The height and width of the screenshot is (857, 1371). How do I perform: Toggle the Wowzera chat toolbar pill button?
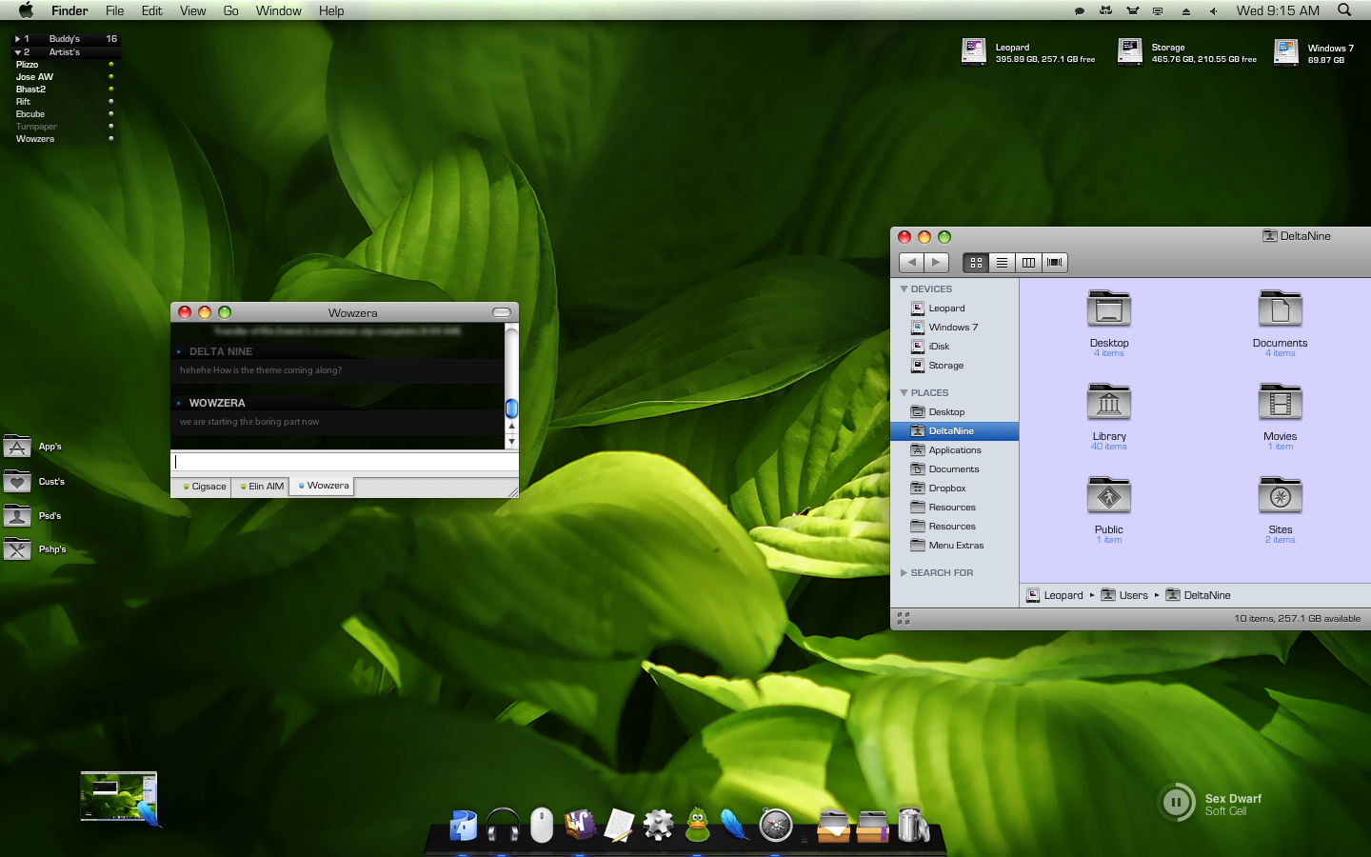[x=502, y=312]
